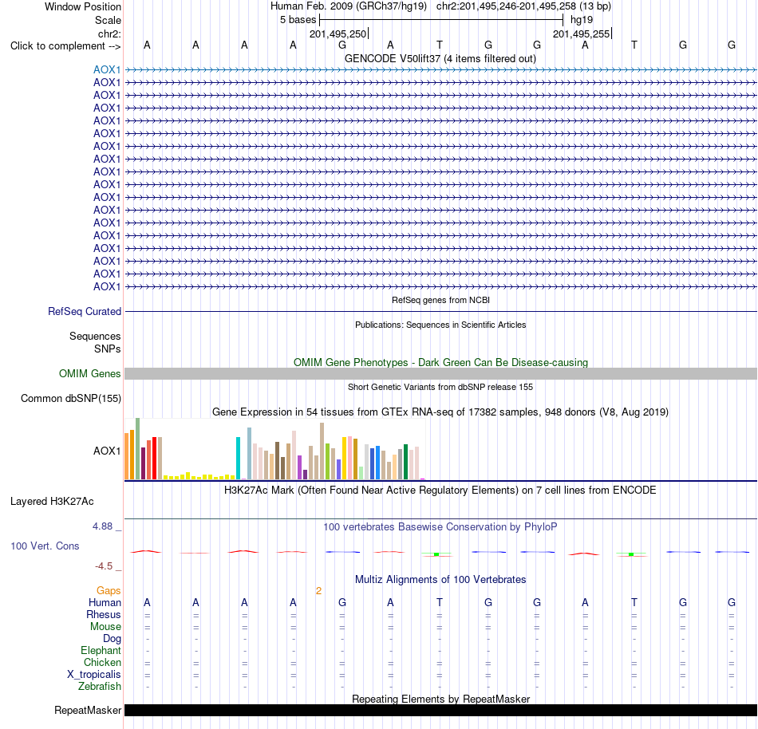Click the 'Gene Expression in 54 tissues' GTEx title
The height and width of the screenshot is (729, 758).
(440, 412)
